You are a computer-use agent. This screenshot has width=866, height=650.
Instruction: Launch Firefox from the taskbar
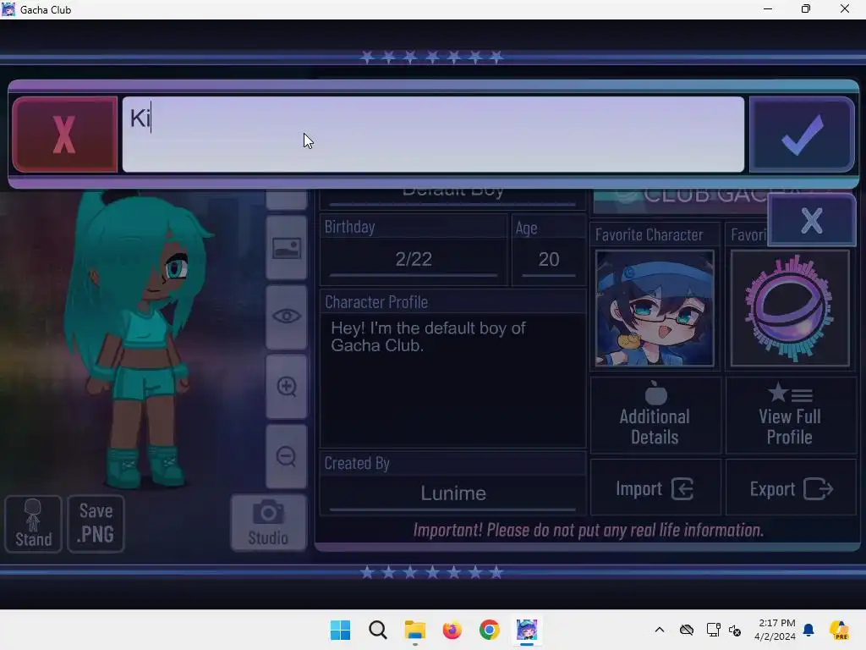click(452, 630)
